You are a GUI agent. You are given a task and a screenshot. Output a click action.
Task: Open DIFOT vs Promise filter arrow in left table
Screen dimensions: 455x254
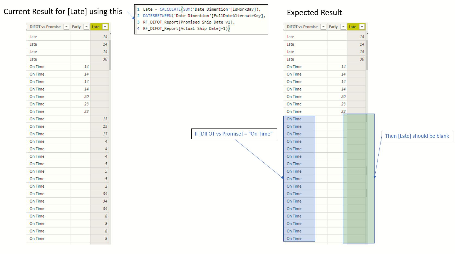coord(66,27)
